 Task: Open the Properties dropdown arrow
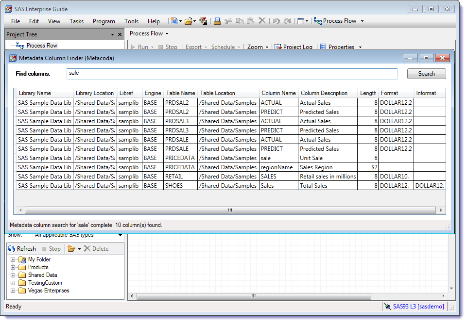[360, 47]
